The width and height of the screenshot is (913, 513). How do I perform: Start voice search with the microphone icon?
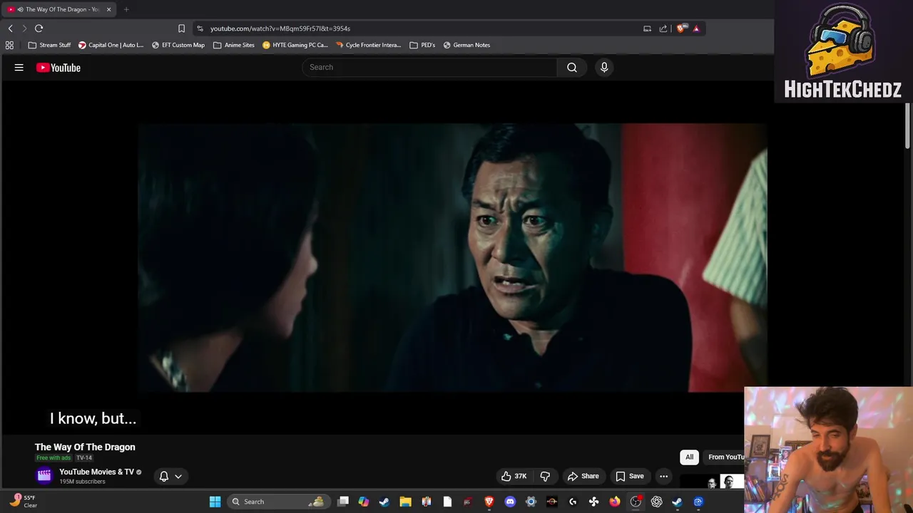[x=604, y=67]
